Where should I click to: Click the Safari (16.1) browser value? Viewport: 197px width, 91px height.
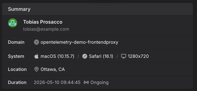point(101,56)
